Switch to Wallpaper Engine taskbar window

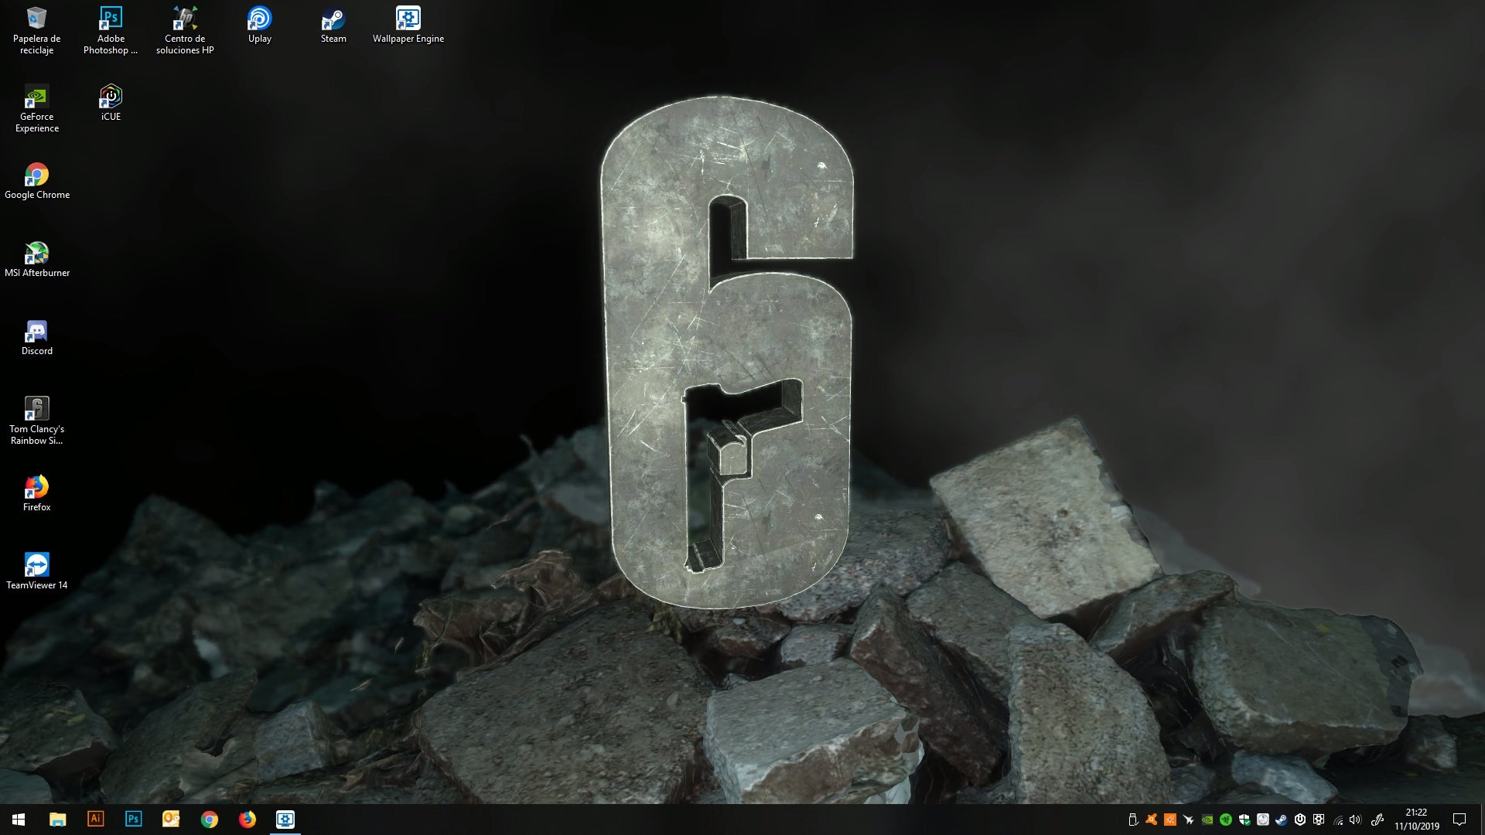click(285, 820)
